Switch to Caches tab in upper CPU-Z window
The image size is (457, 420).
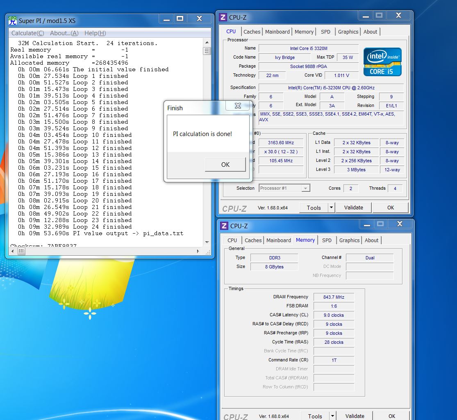(x=252, y=32)
